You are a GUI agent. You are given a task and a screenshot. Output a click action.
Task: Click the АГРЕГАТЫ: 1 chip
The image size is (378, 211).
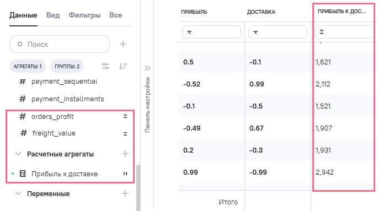(28, 66)
